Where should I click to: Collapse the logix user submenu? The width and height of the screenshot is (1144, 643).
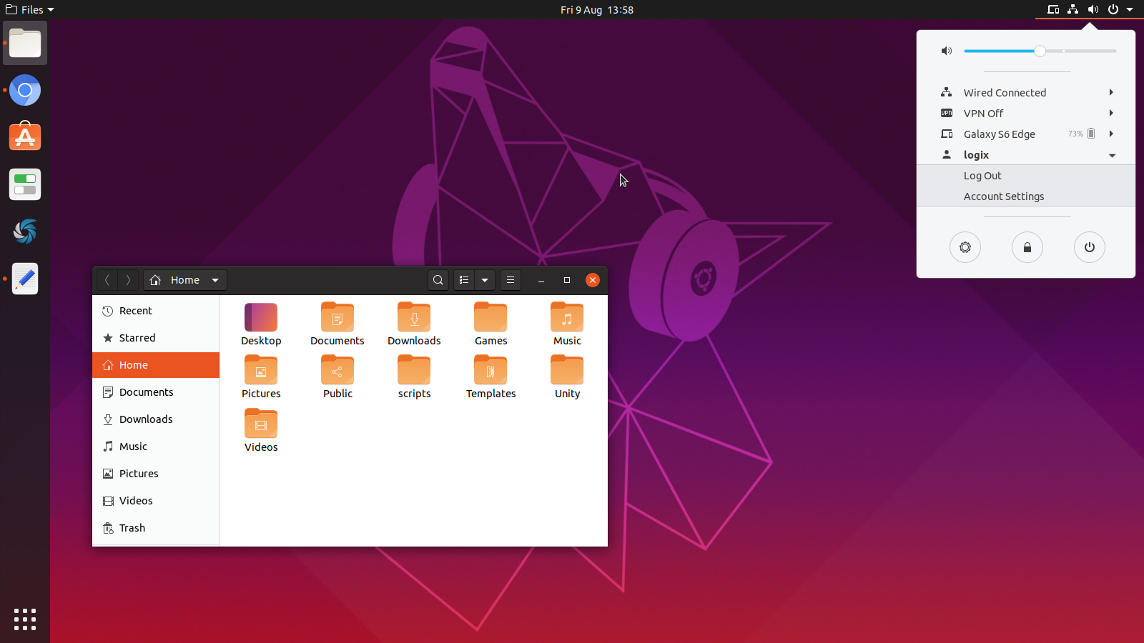tap(1113, 155)
